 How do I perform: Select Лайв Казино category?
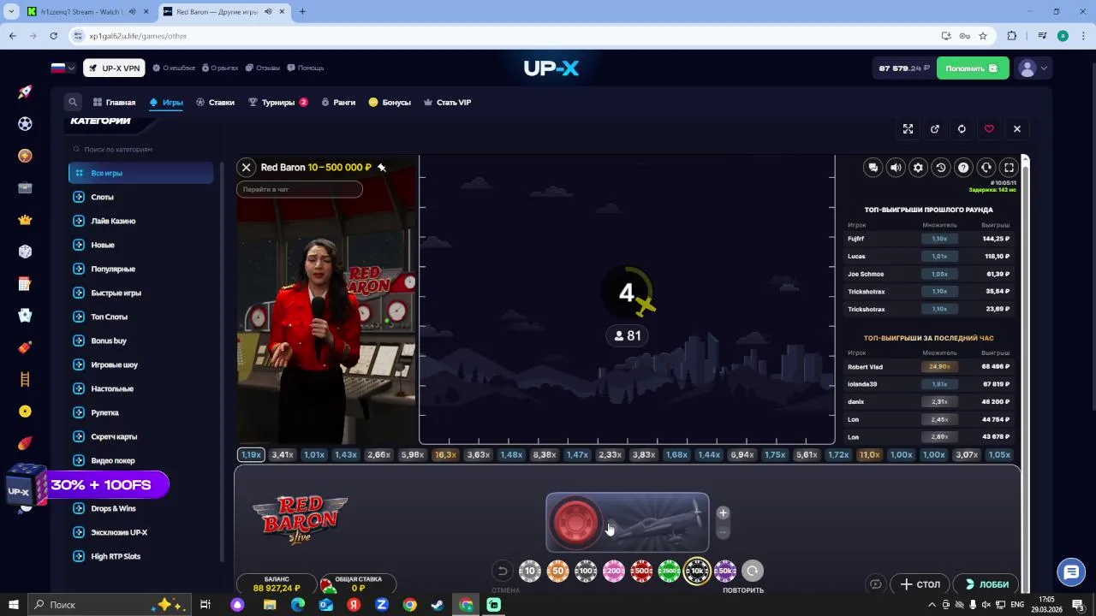141,221
